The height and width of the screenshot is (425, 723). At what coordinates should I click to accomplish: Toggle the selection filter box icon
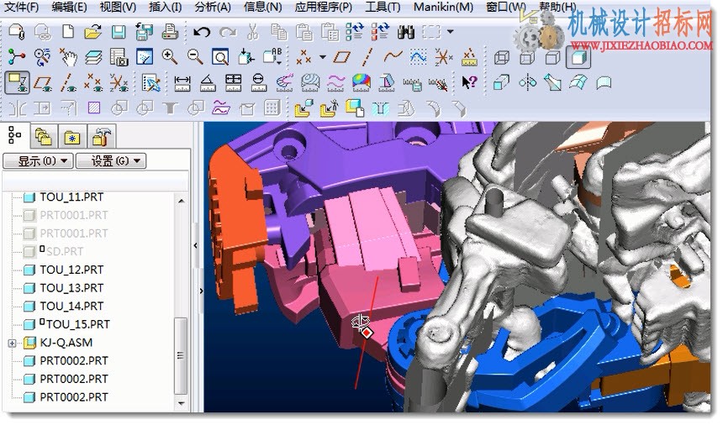[x=17, y=83]
